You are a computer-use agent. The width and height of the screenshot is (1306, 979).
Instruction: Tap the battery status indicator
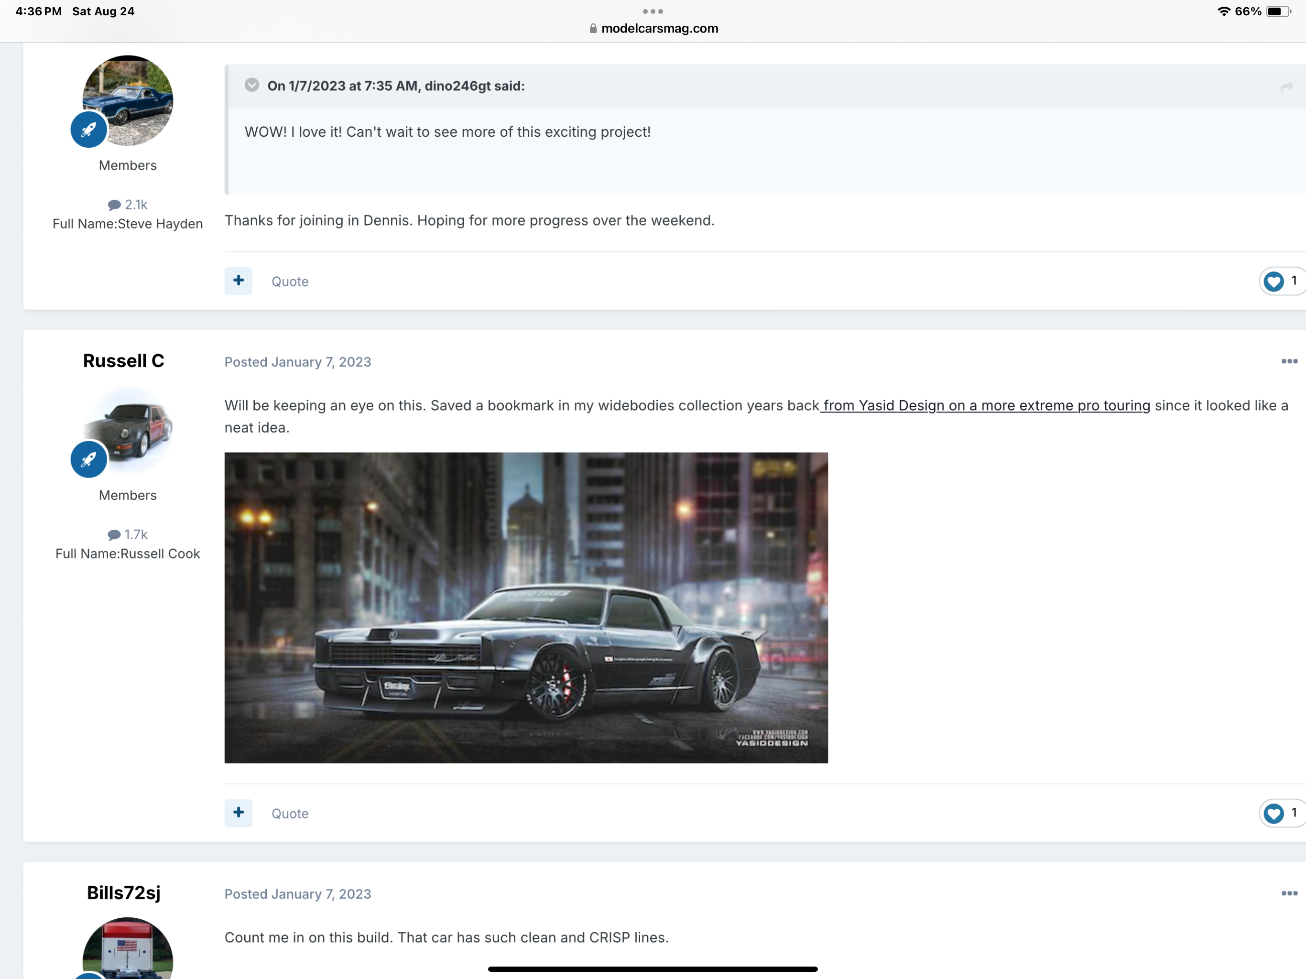click(1278, 11)
